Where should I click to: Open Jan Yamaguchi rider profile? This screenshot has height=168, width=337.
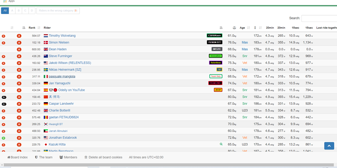point(59,83)
